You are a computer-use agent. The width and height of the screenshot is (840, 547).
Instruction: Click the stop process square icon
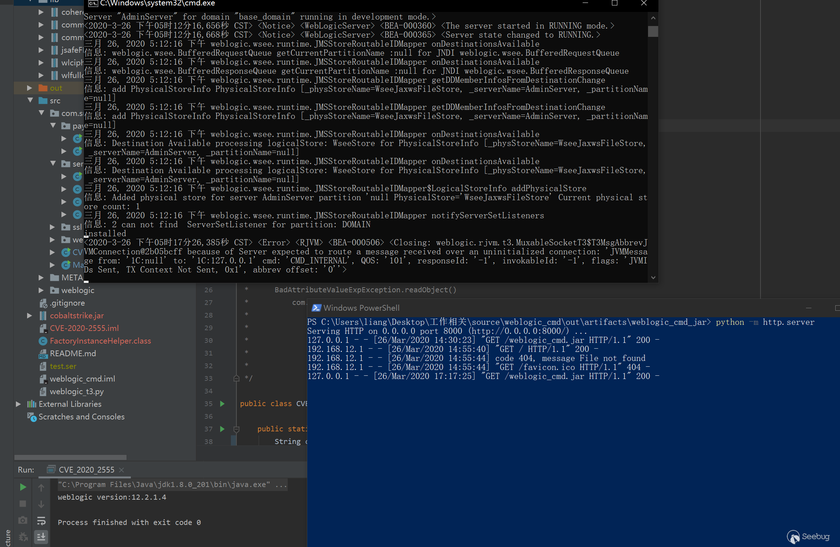tap(23, 504)
